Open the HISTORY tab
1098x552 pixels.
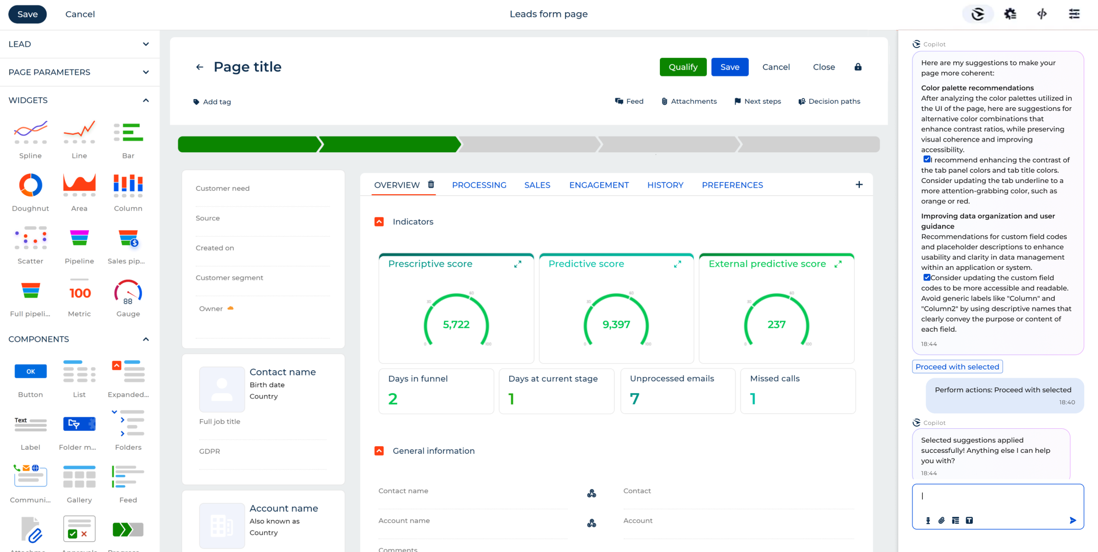coord(665,185)
